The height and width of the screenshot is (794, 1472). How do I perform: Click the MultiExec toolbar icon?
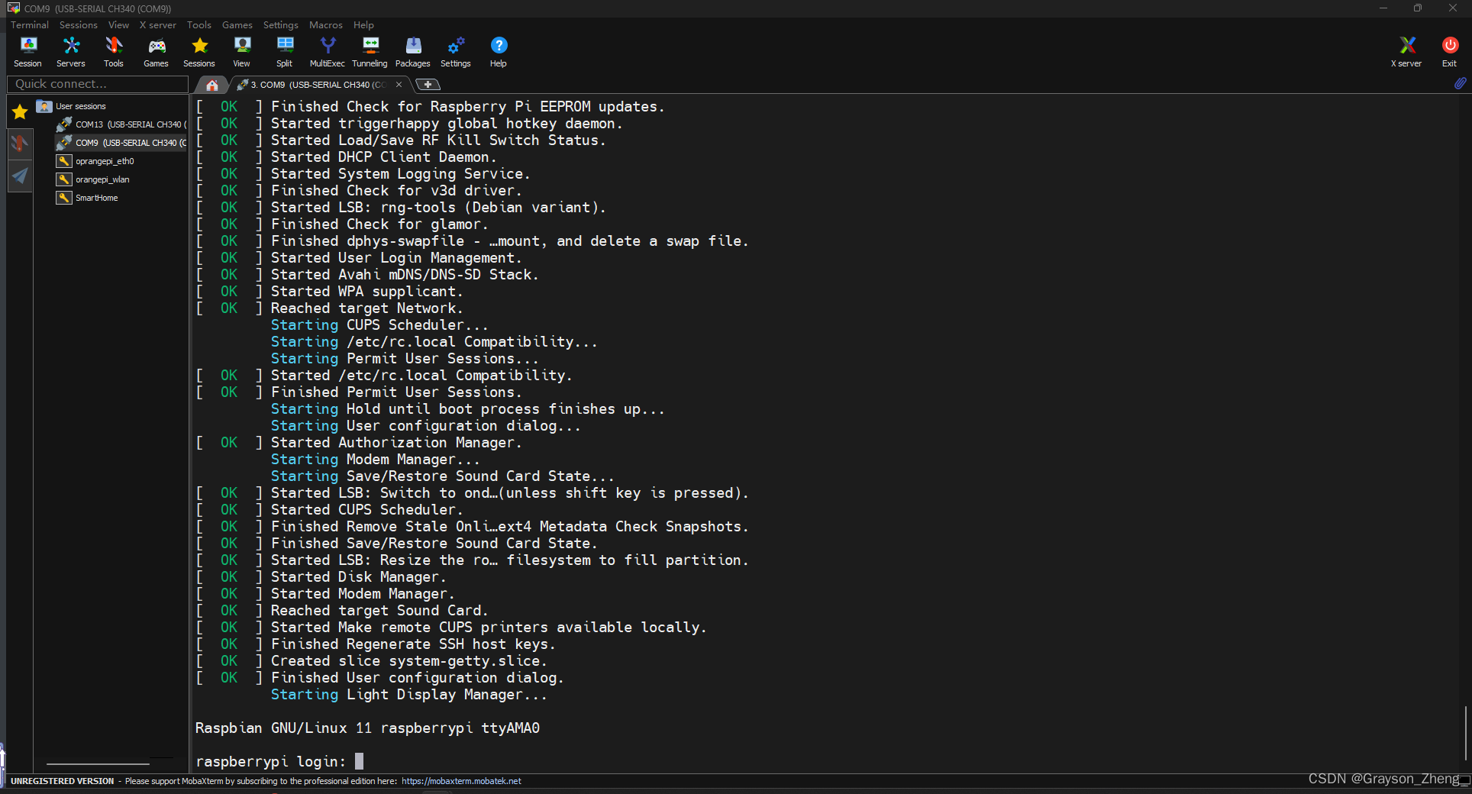[328, 52]
